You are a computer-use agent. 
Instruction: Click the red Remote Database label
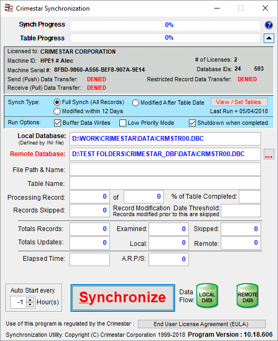pos(38,154)
